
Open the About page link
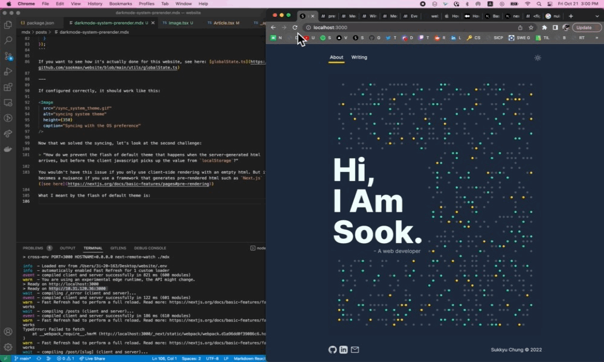pos(336,57)
